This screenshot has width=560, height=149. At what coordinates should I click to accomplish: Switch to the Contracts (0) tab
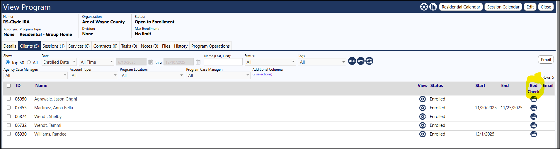(105, 46)
